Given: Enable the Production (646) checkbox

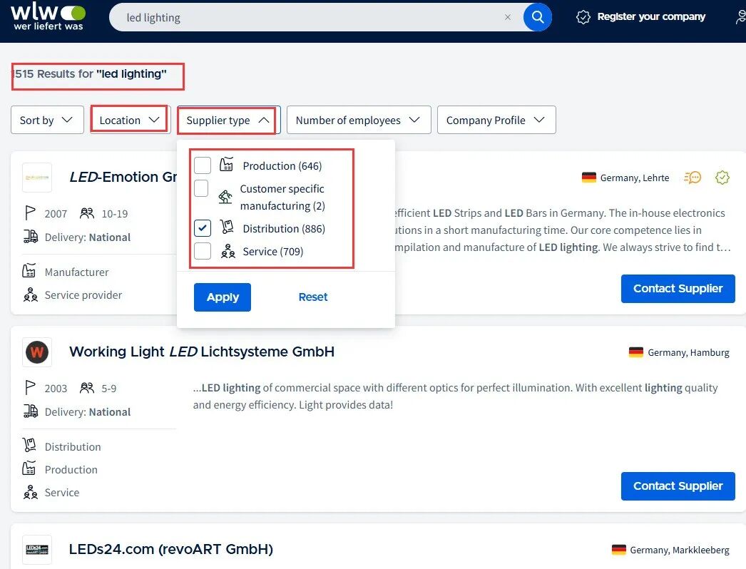Looking at the screenshot, I should coord(203,166).
